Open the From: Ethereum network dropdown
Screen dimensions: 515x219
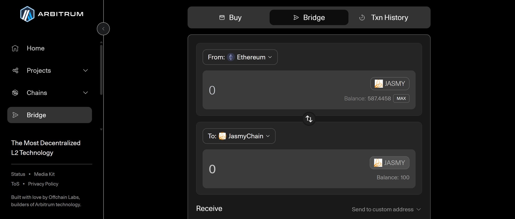pos(240,57)
